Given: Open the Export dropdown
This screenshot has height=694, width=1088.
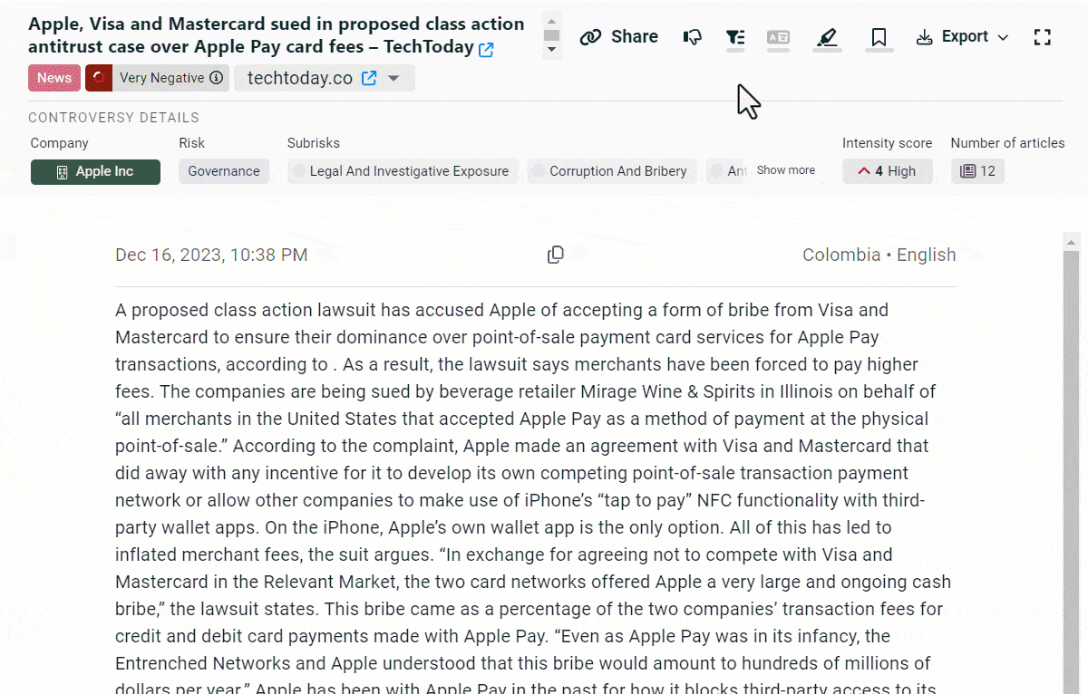Looking at the screenshot, I should point(962,37).
